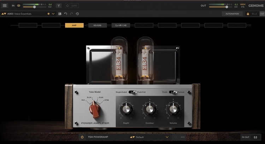Step to previous preset with A003 up arrow
Image resolution: width=265 pixels, height=144 pixels.
(3, 14)
